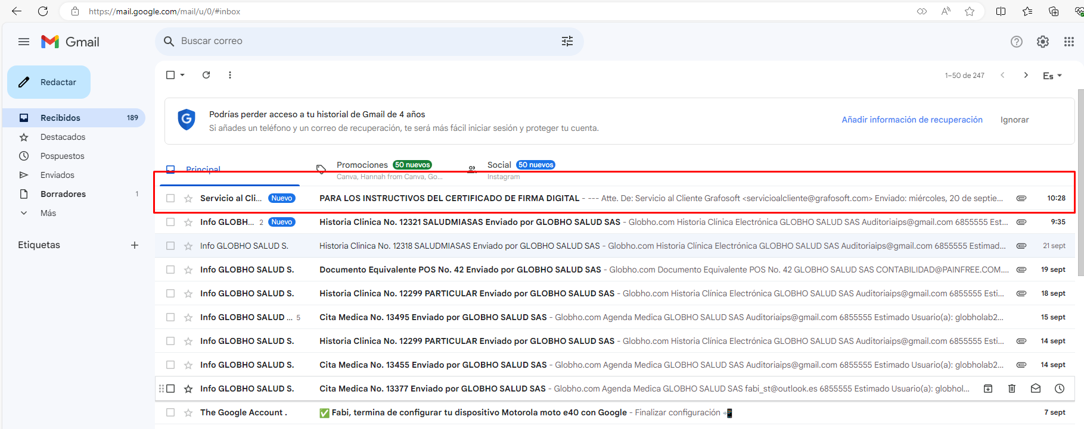Switch to the Promociones tab

(362, 165)
